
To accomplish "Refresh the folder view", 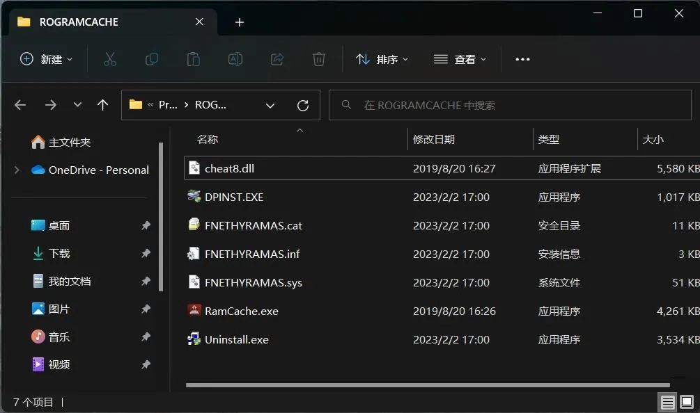I will [x=303, y=105].
